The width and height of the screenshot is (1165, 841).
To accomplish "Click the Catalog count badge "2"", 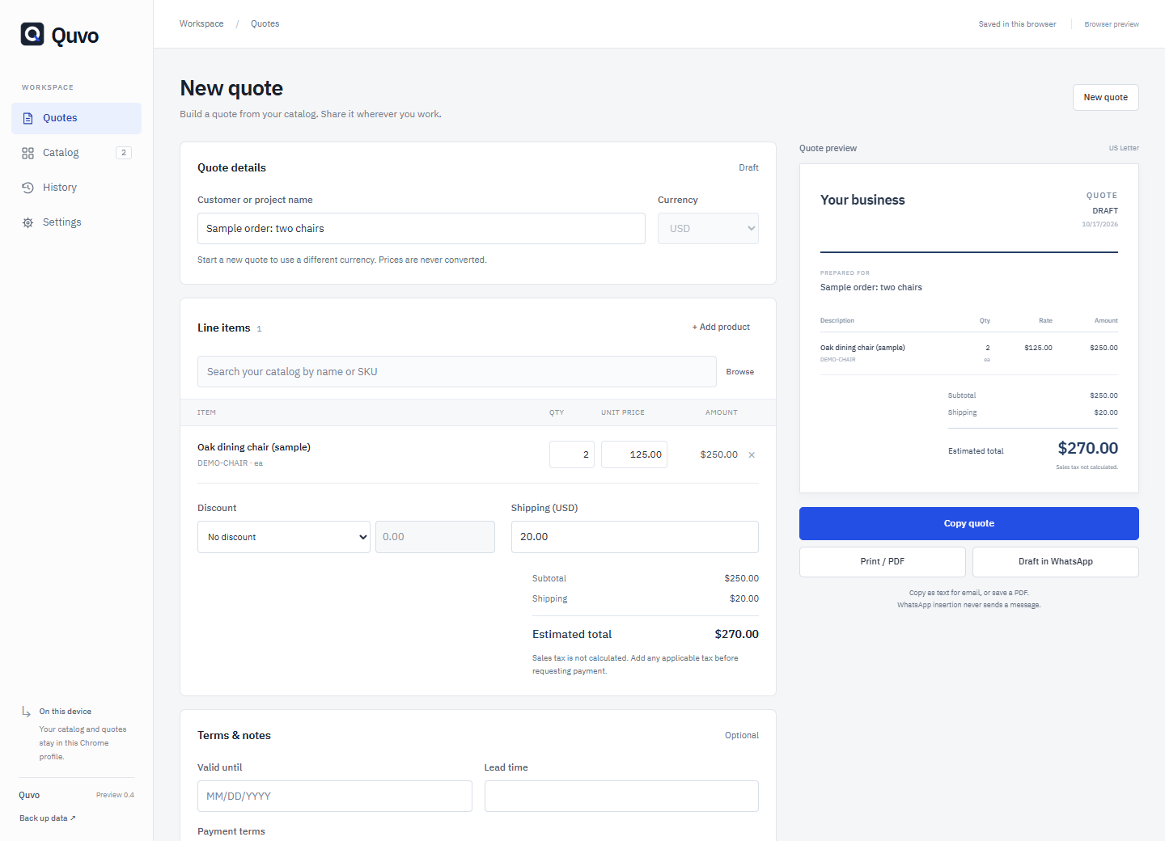I will click(x=124, y=153).
